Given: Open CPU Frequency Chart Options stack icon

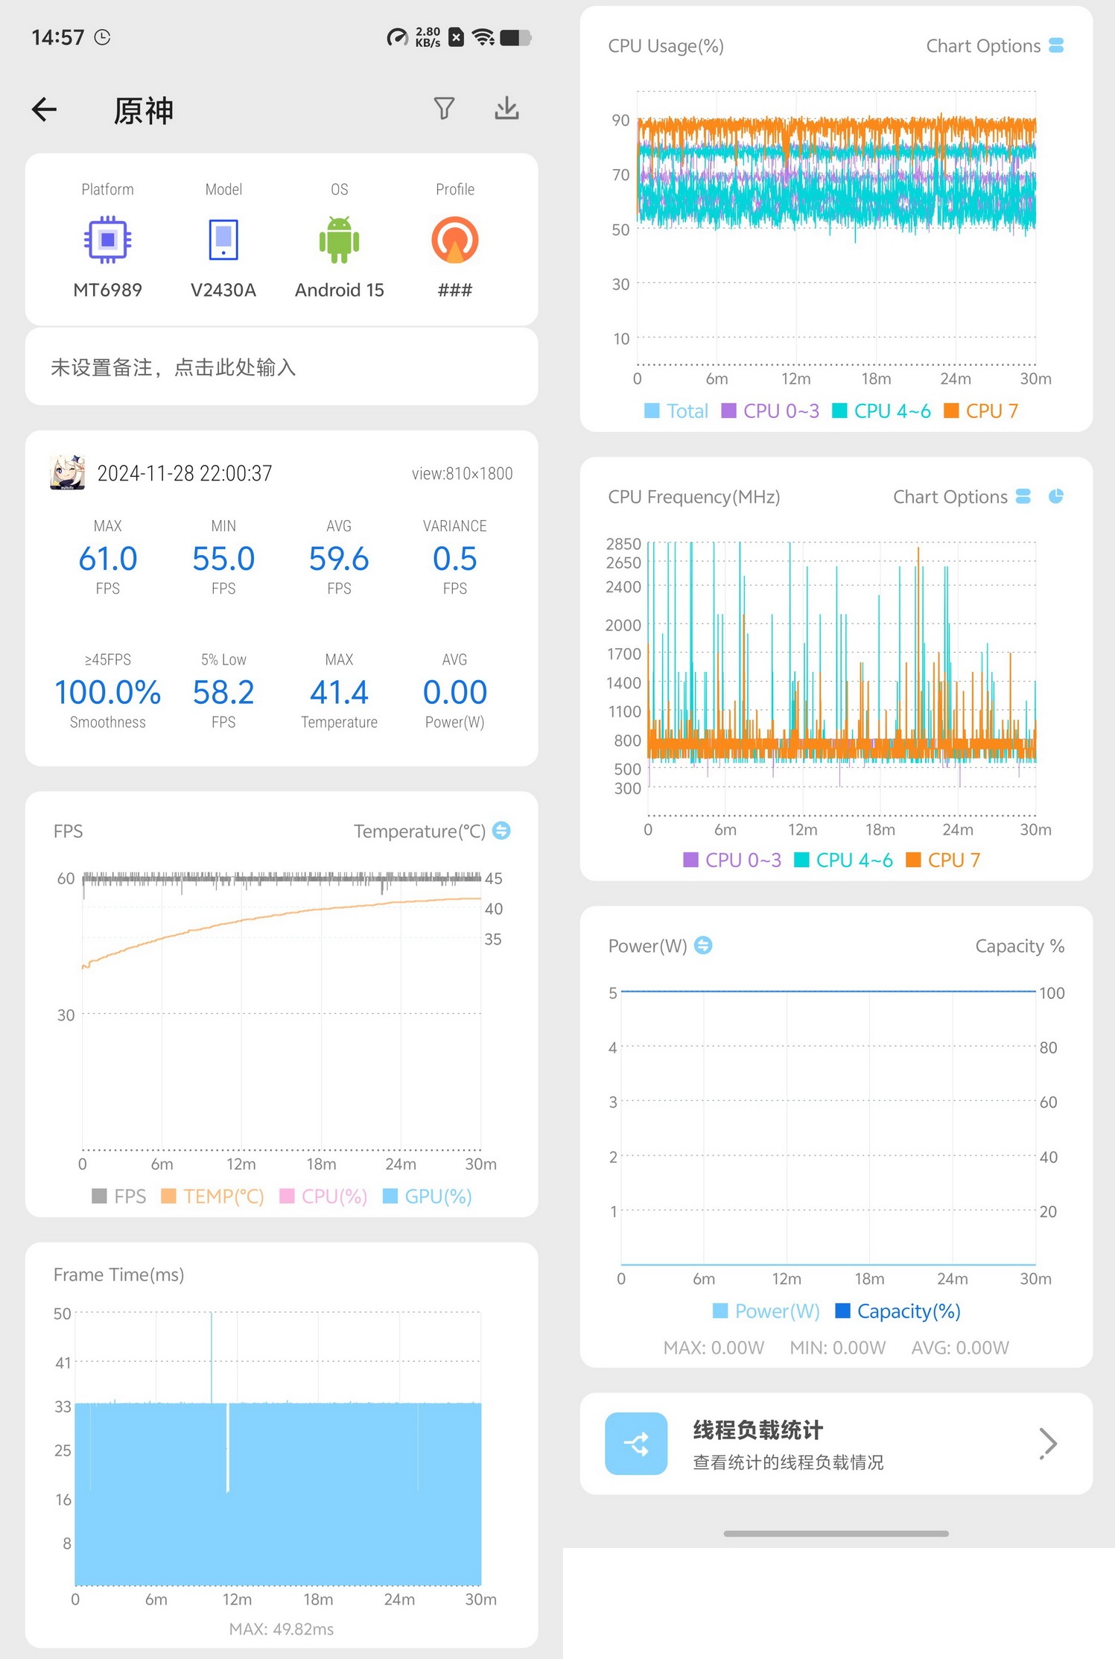Looking at the screenshot, I should click(x=1023, y=496).
